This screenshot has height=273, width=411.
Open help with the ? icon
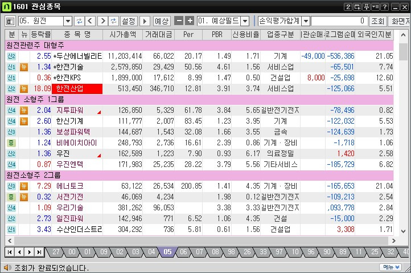pos(384,7)
